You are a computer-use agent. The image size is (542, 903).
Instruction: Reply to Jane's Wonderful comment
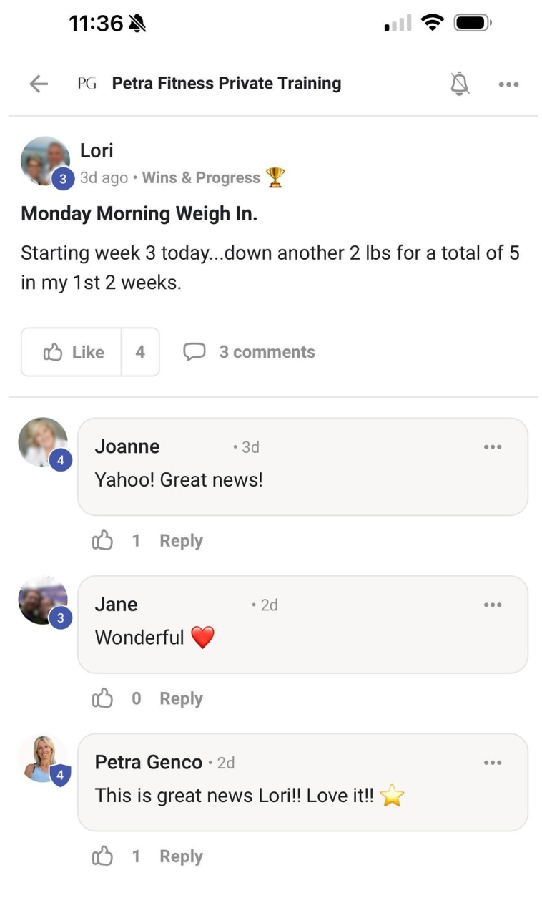[x=181, y=698]
